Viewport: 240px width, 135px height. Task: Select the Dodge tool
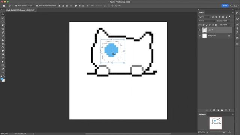coord(3,54)
